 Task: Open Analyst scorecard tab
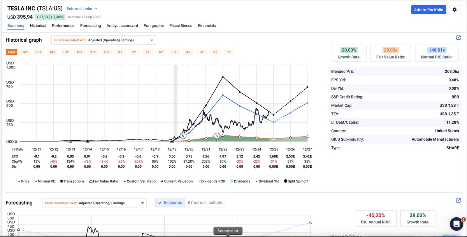tap(122, 26)
